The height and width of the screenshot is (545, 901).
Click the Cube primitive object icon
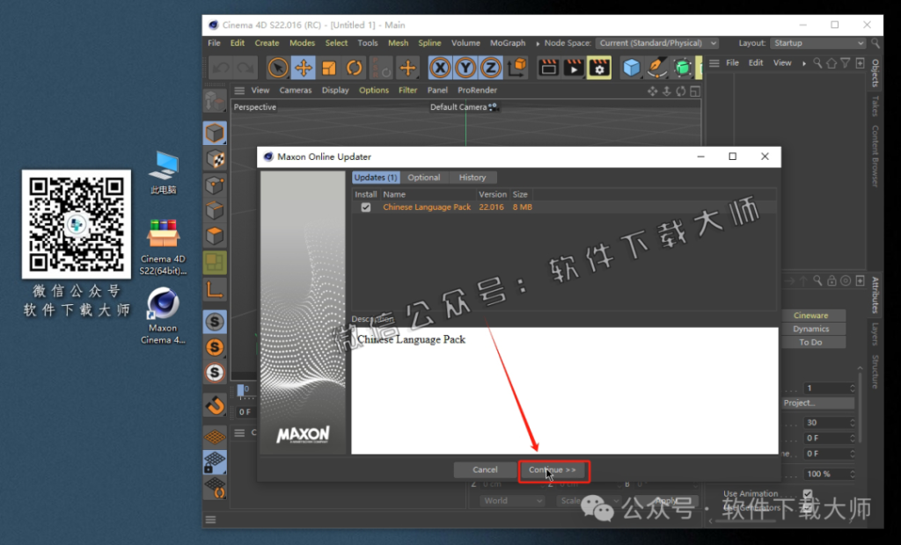632,68
